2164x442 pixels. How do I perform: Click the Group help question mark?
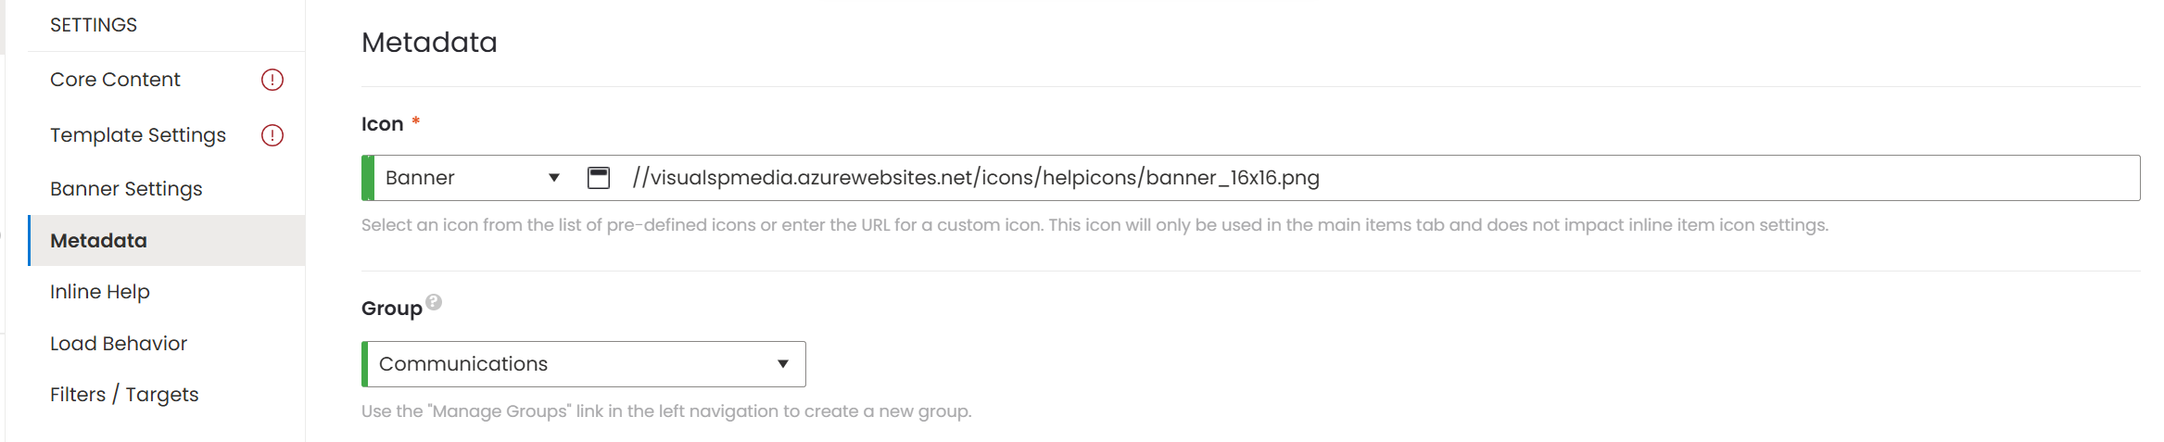(434, 302)
